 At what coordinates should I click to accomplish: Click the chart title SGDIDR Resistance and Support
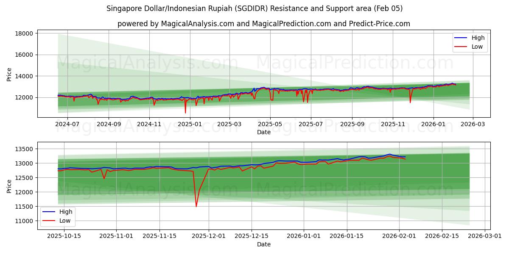(255, 8)
